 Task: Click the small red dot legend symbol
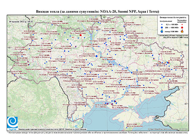(182, 24)
